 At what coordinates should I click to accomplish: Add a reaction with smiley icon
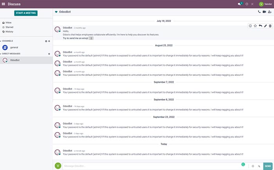250,26
